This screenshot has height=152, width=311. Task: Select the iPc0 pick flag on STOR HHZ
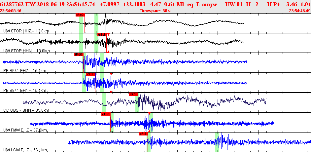(x=80, y=15)
